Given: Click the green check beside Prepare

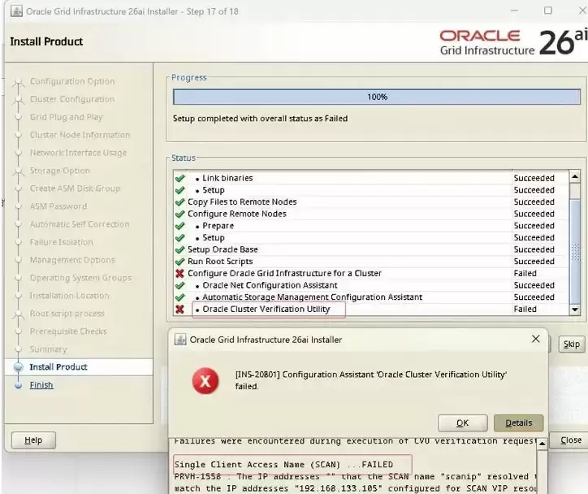Looking at the screenshot, I should point(180,226).
